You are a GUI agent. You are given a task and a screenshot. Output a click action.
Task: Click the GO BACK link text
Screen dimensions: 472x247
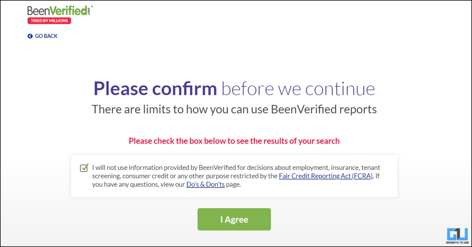pos(46,36)
